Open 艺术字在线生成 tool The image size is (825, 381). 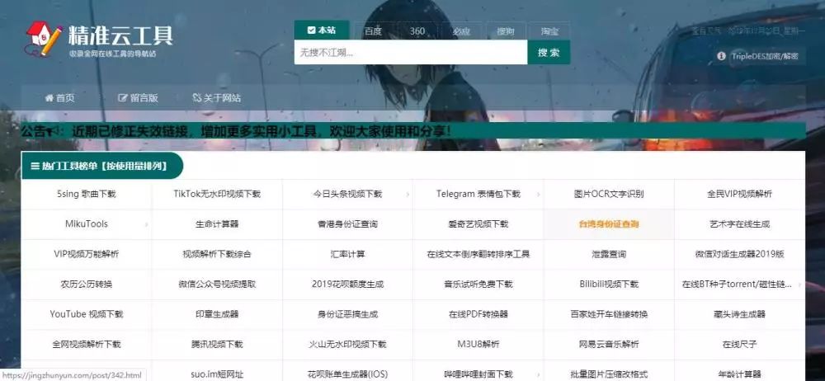pos(739,224)
